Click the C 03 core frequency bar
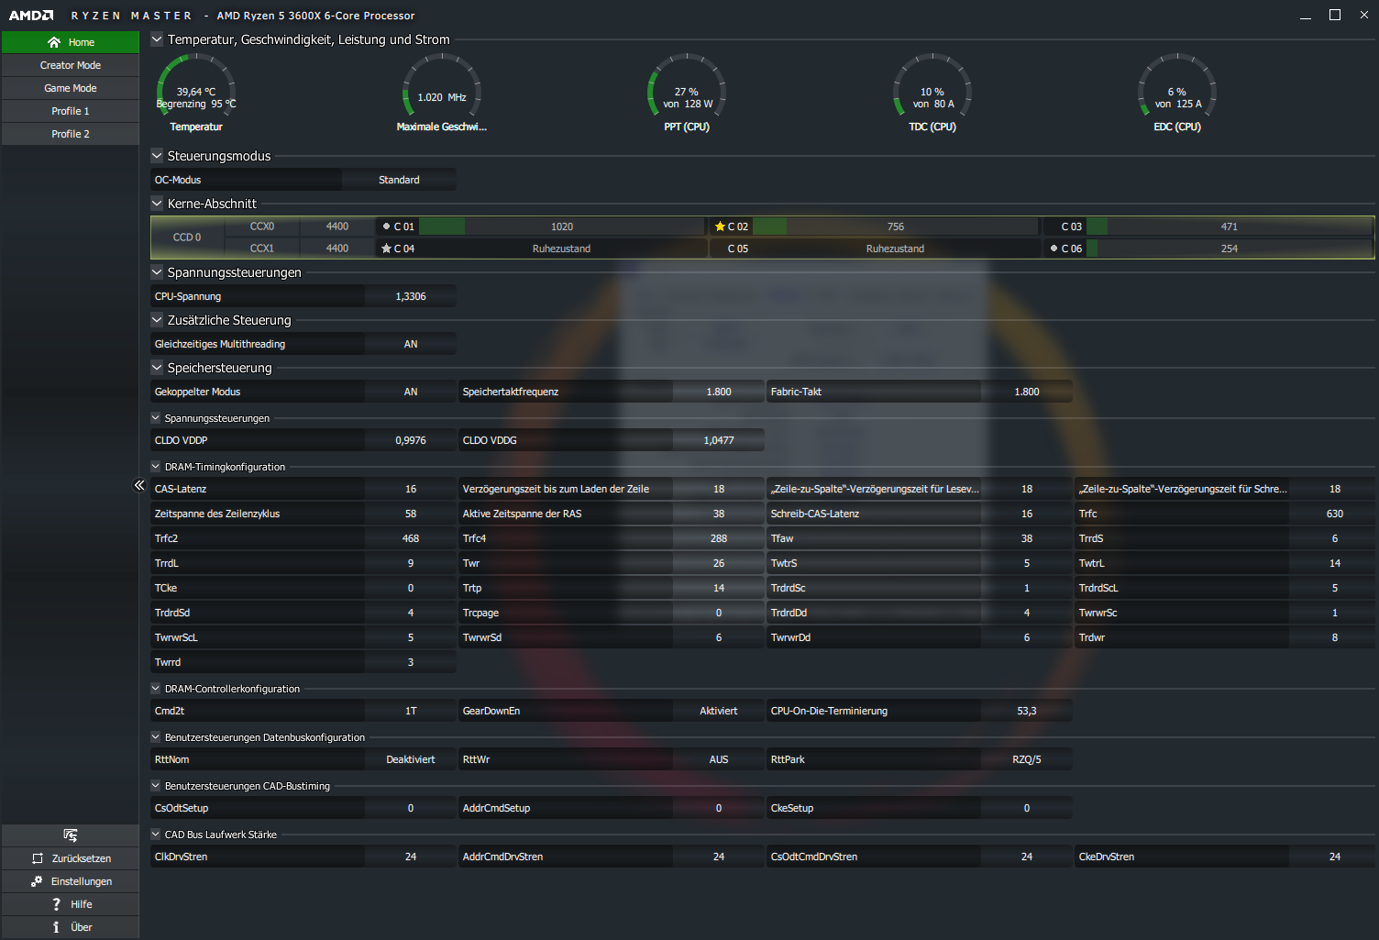The width and height of the screenshot is (1379, 940). [x=1230, y=227]
